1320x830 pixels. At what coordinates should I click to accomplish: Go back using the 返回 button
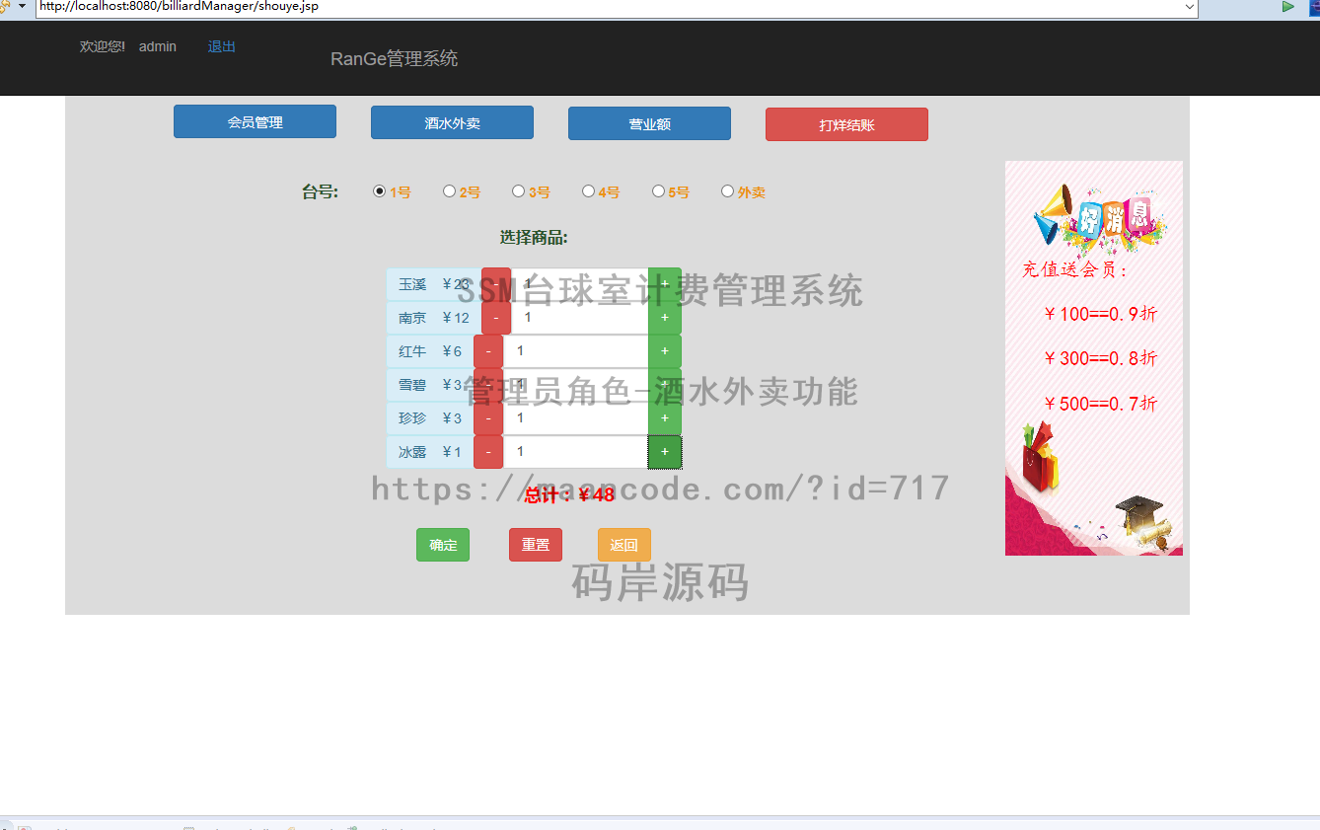click(x=624, y=545)
